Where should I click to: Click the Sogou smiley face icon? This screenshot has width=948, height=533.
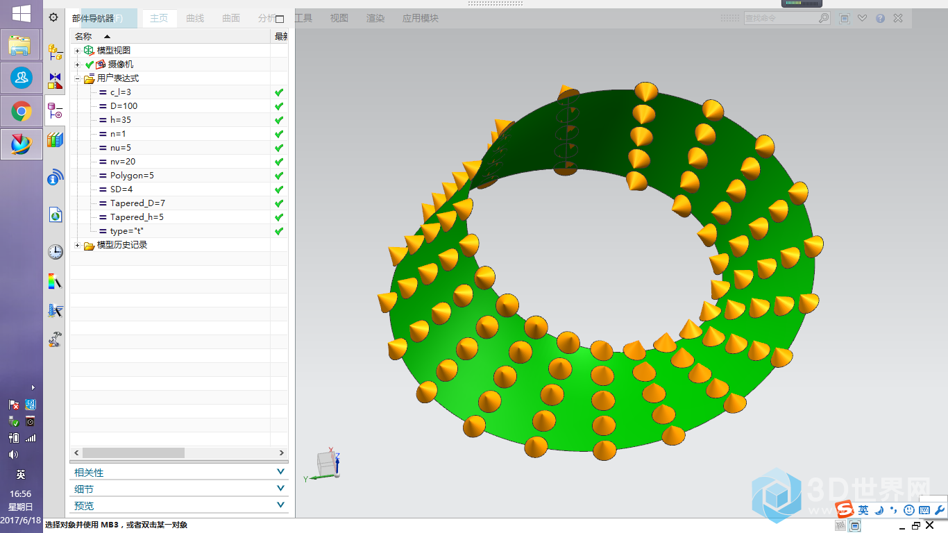click(x=909, y=510)
